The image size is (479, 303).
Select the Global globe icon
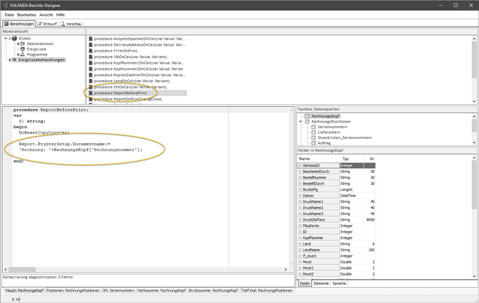click(x=14, y=38)
